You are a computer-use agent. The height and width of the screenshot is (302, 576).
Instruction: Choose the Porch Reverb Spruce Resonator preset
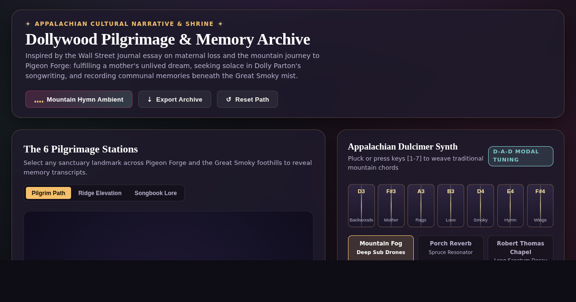point(451,248)
